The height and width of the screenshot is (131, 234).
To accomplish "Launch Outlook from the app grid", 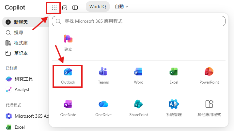I will click(68, 76).
